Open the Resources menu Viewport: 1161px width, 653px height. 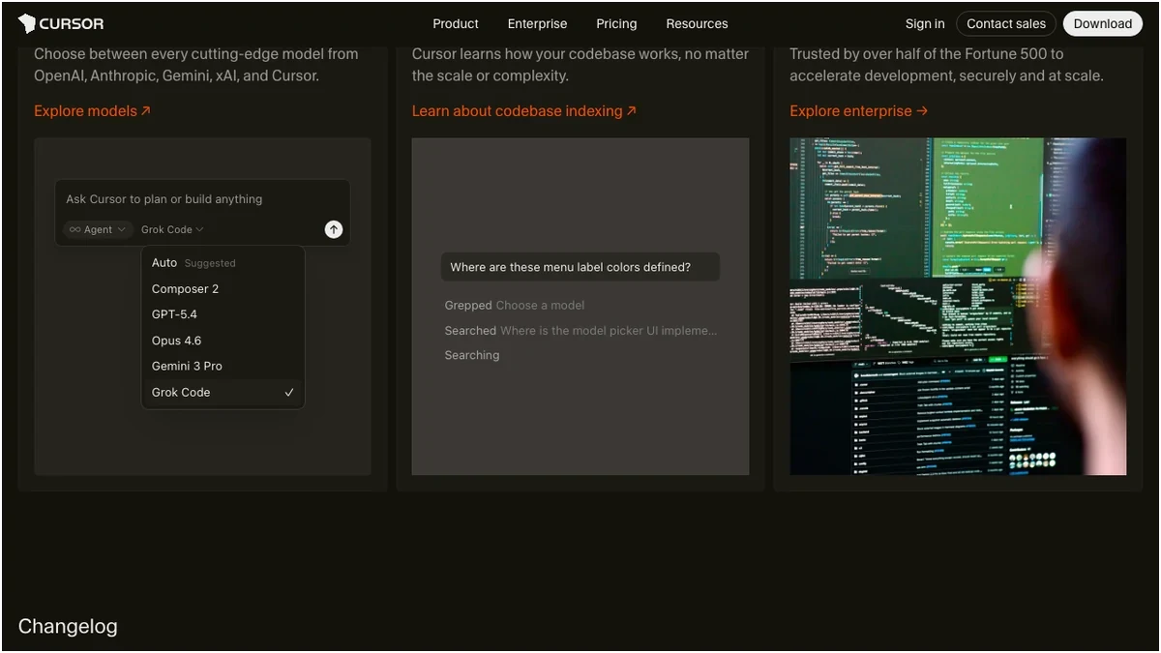697,23
